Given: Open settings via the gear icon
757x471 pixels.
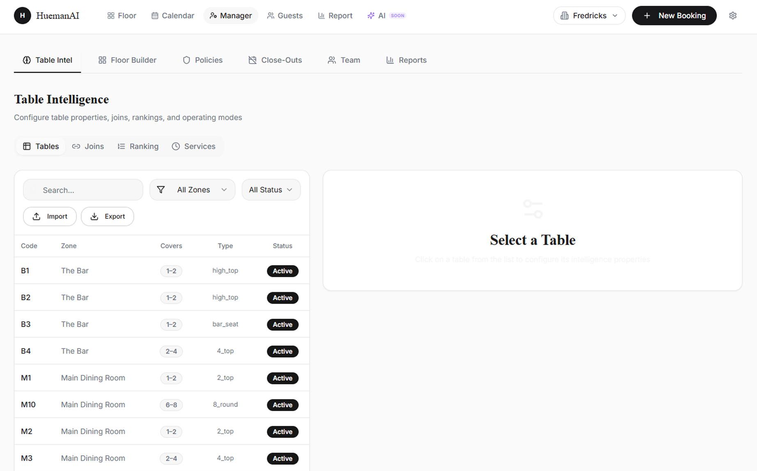Looking at the screenshot, I should [x=733, y=15].
